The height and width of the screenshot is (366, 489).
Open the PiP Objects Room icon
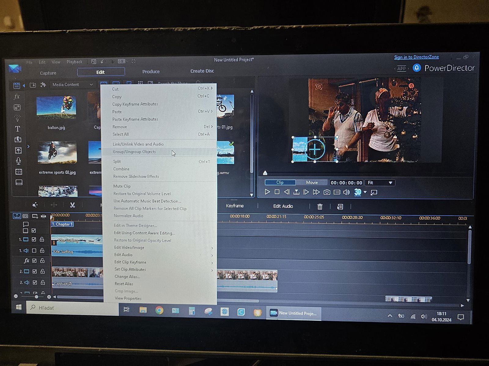click(17, 107)
